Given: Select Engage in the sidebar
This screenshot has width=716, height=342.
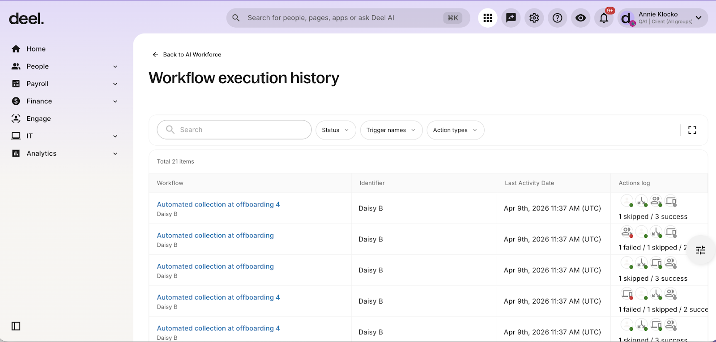Looking at the screenshot, I should pos(38,118).
